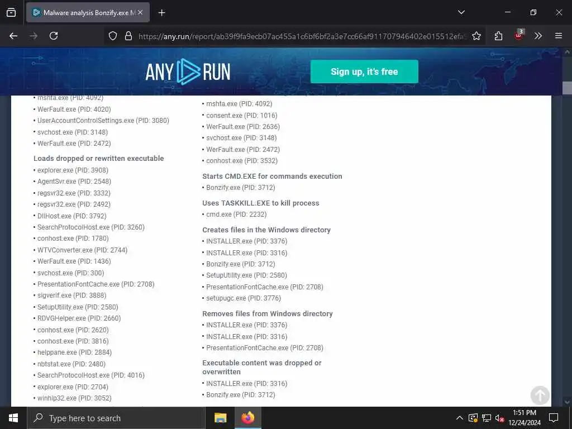The height and width of the screenshot is (429, 572).
Task: Select 'Executable content was dropped or overwritten' heading
Action: point(262,368)
